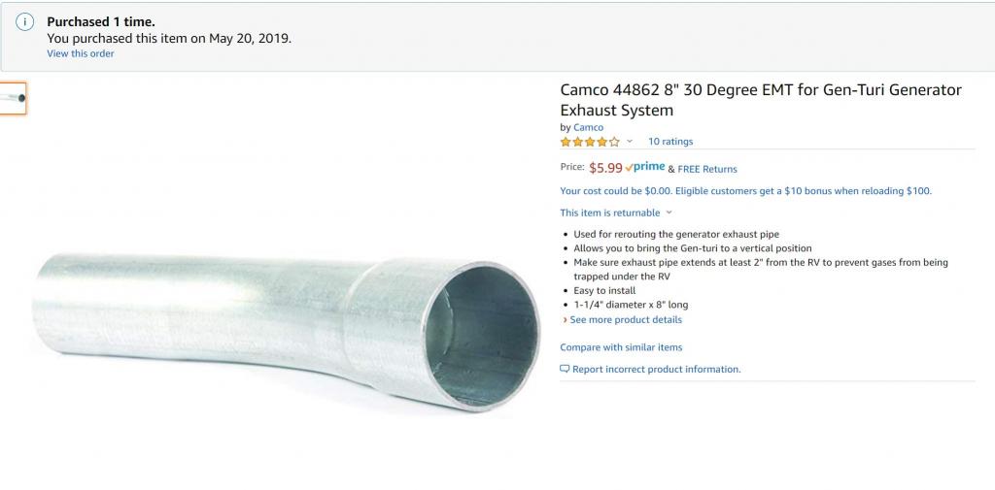Viewport: 995px width, 490px height.
Task: Click the speech bubble report icon
Action: click(x=565, y=369)
